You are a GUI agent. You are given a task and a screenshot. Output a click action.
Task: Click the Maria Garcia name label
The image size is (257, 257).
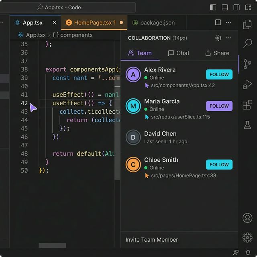coord(162,101)
